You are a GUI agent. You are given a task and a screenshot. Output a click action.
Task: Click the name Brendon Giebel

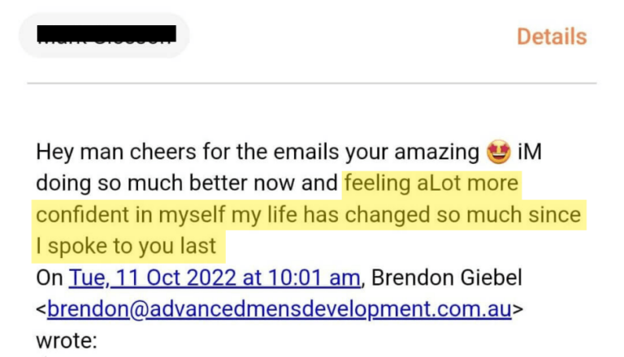(x=447, y=277)
